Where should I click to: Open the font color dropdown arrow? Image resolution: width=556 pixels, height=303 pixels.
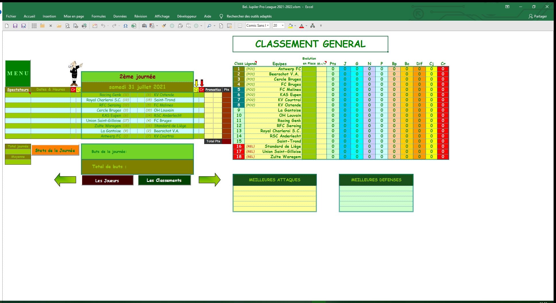click(306, 26)
